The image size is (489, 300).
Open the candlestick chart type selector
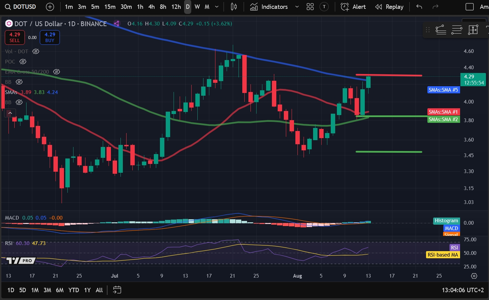234,7
